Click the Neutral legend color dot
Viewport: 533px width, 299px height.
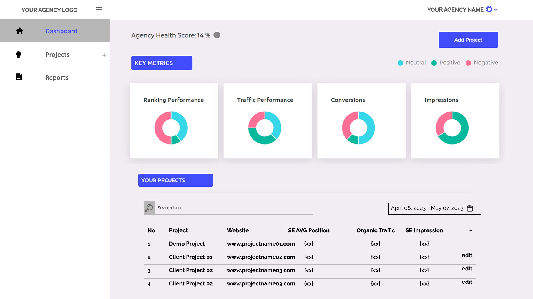coord(400,63)
